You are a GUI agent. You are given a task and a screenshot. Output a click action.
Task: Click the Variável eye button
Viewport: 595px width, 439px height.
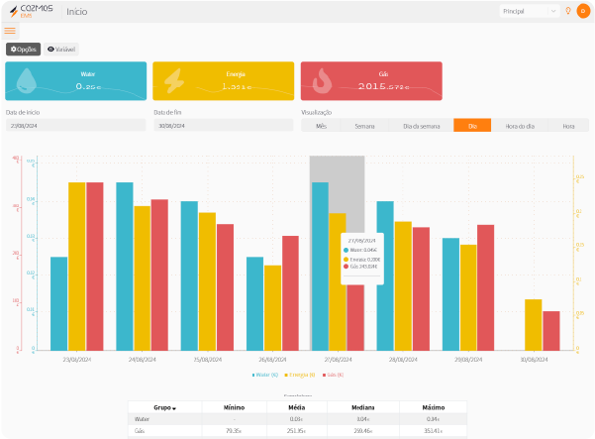tap(61, 49)
